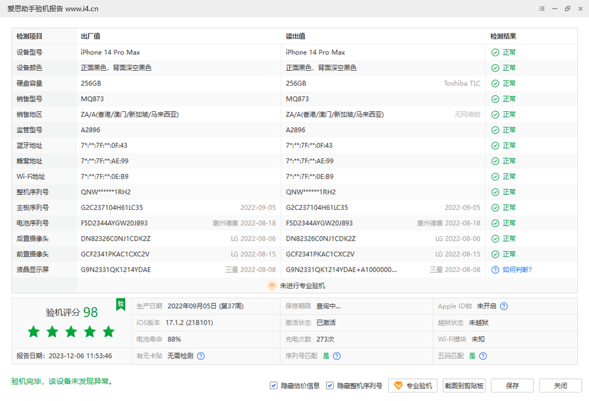Click battery life value 88%

click(x=174, y=340)
